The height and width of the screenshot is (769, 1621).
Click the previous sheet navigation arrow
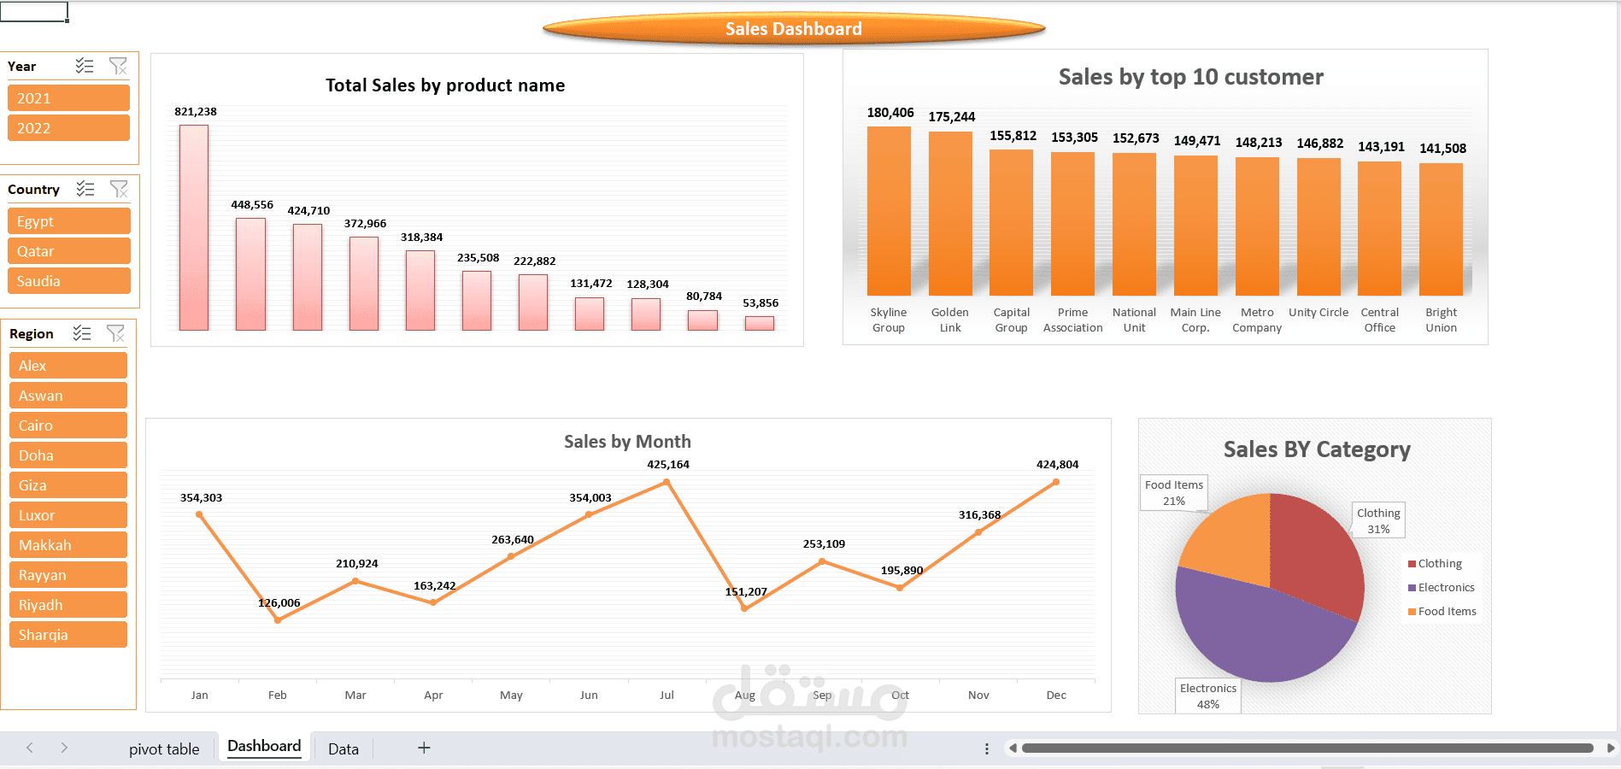tap(29, 747)
